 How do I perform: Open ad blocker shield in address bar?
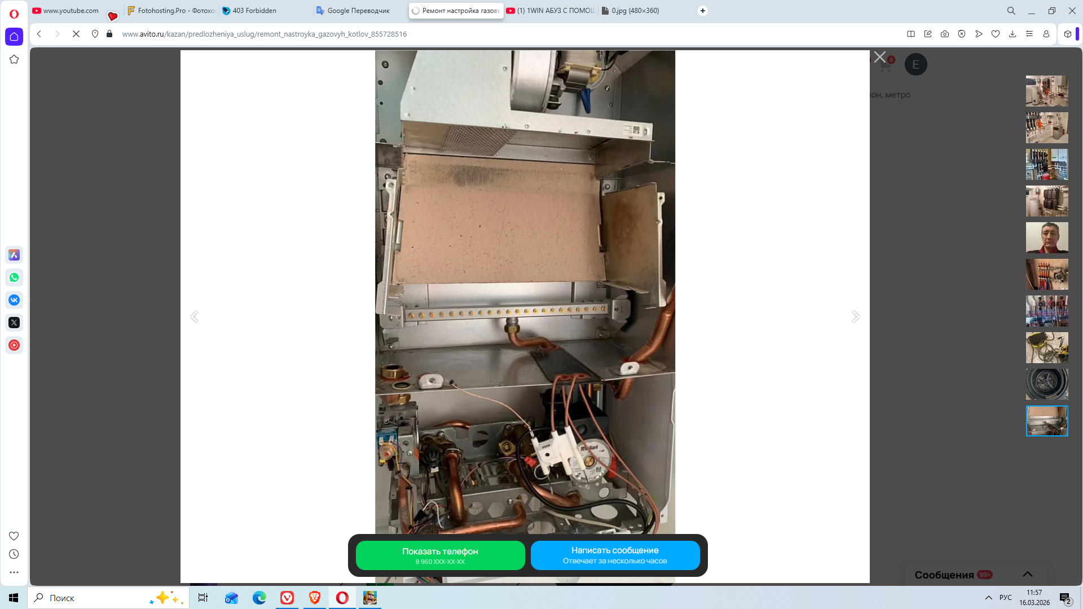click(962, 34)
